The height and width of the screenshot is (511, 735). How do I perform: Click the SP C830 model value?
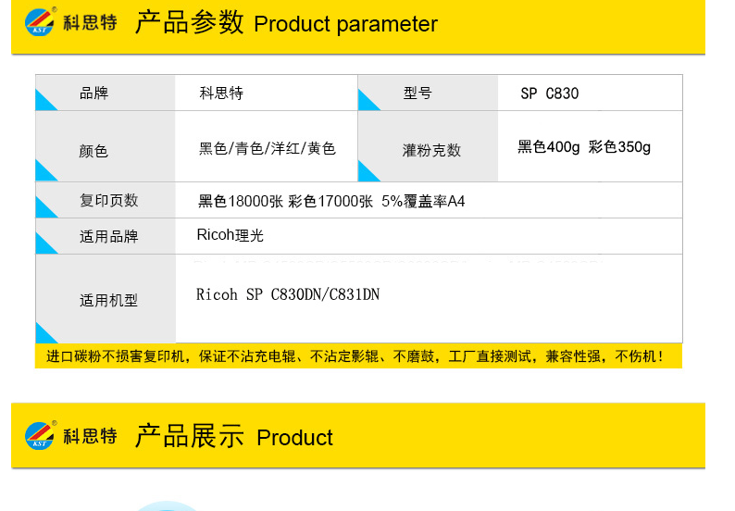pyautogui.click(x=549, y=93)
